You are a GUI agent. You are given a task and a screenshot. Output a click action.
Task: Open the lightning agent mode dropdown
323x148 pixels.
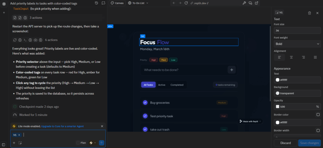click(93, 143)
